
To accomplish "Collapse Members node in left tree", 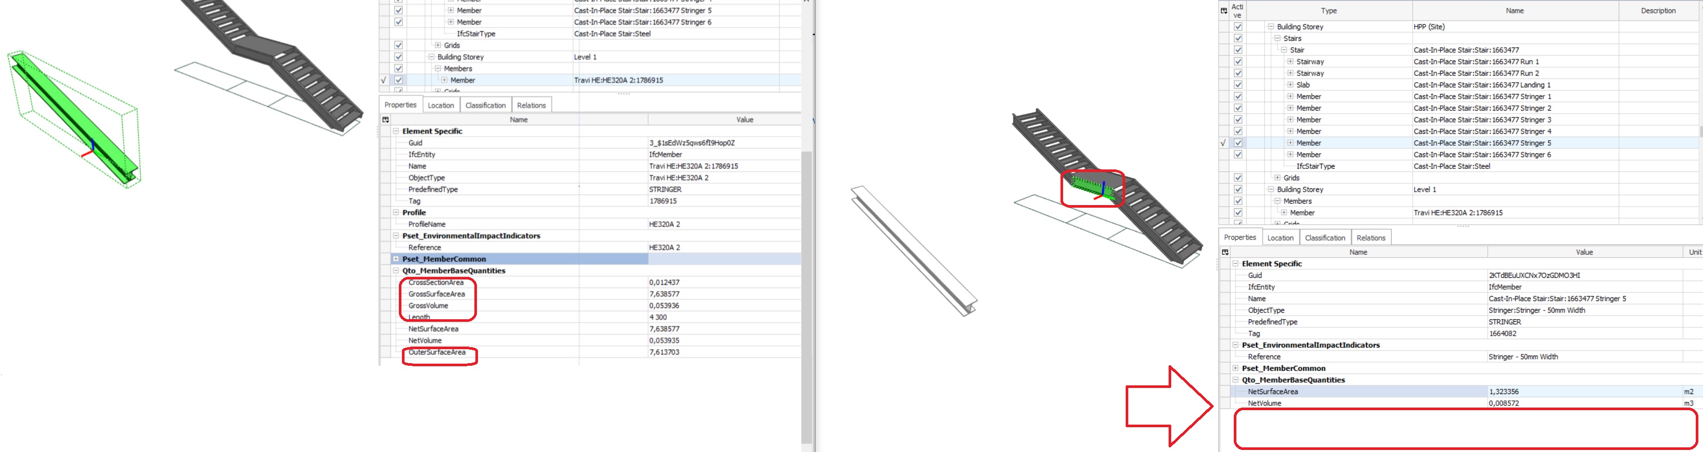I will pyautogui.click(x=438, y=69).
